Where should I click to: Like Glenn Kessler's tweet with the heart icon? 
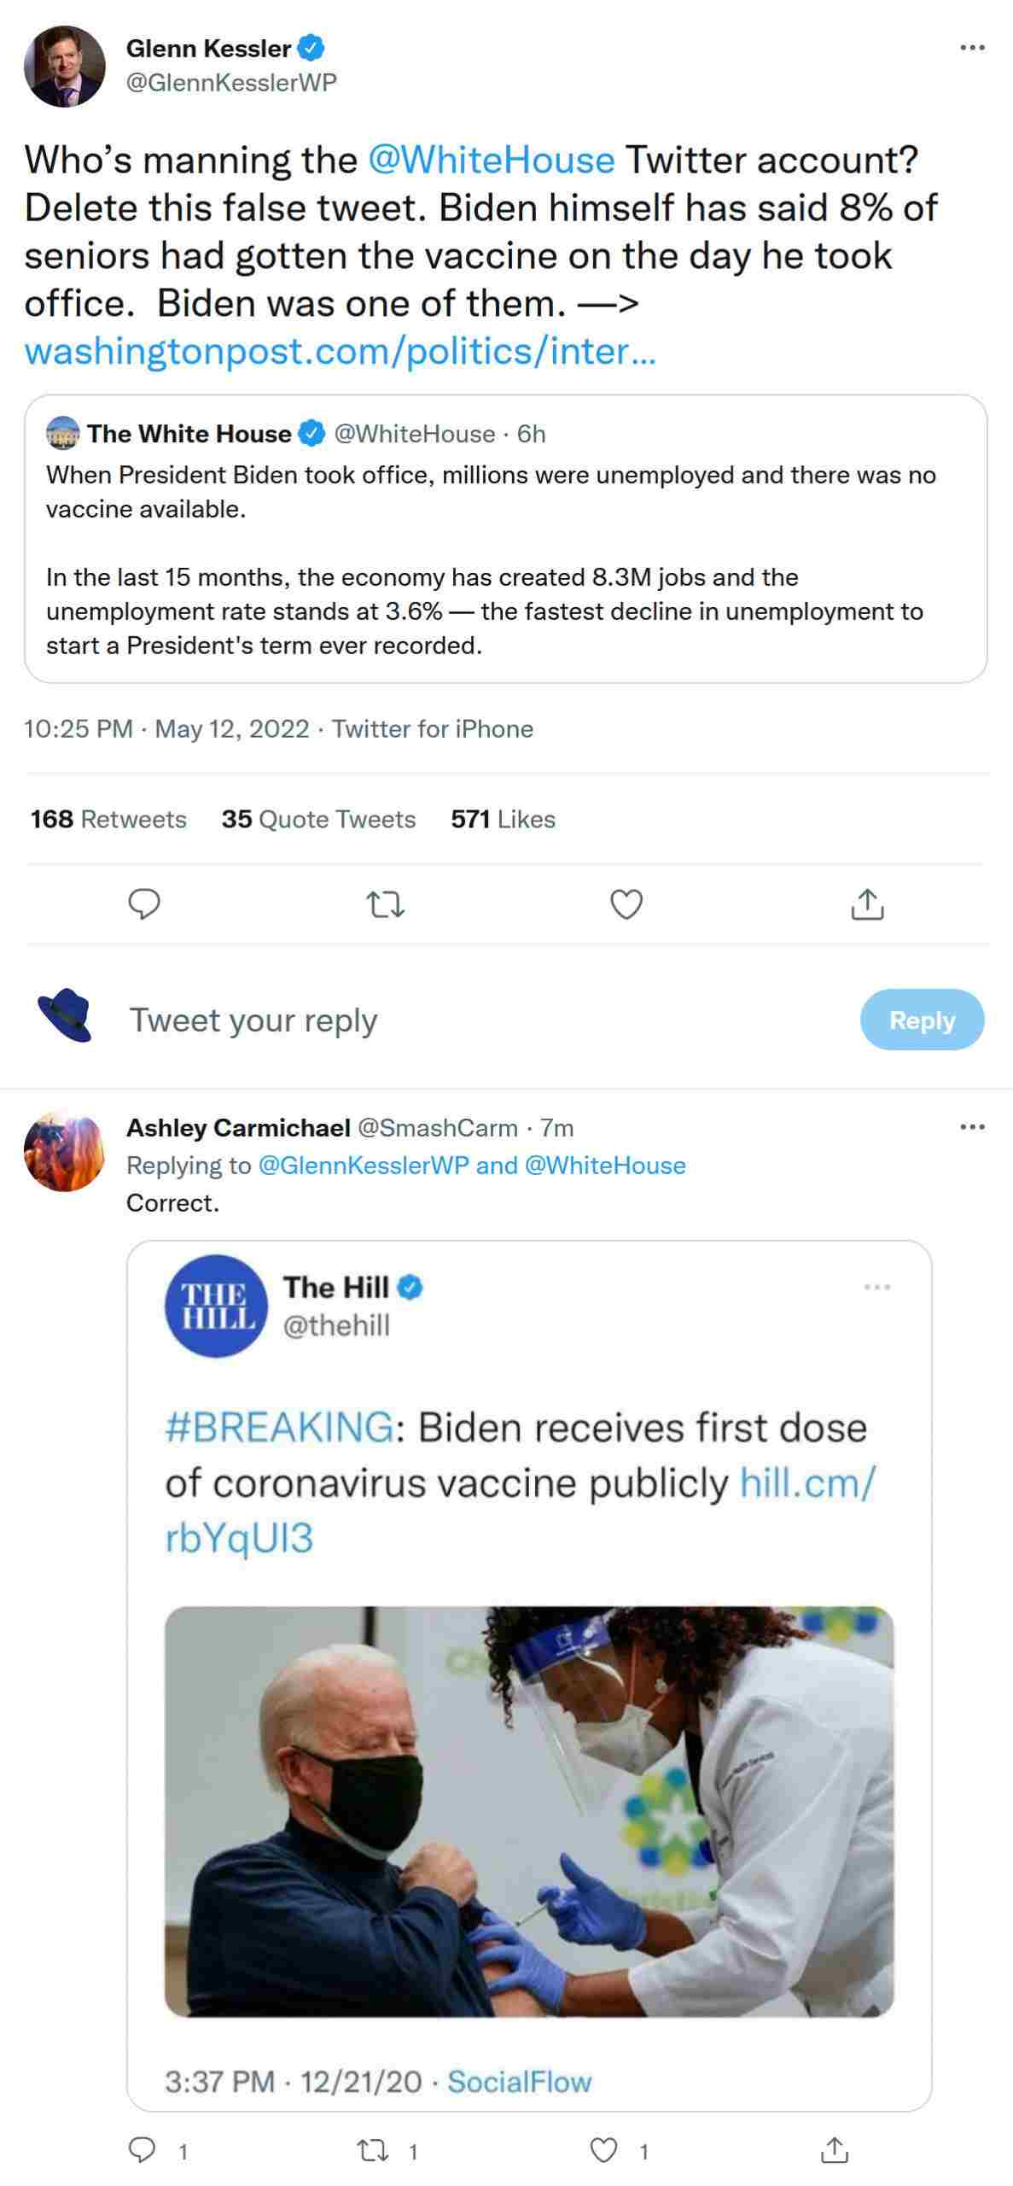coord(626,904)
